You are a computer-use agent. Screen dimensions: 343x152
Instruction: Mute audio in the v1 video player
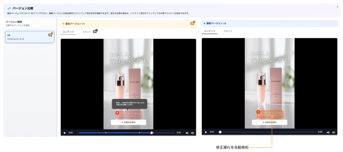[187, 133]
